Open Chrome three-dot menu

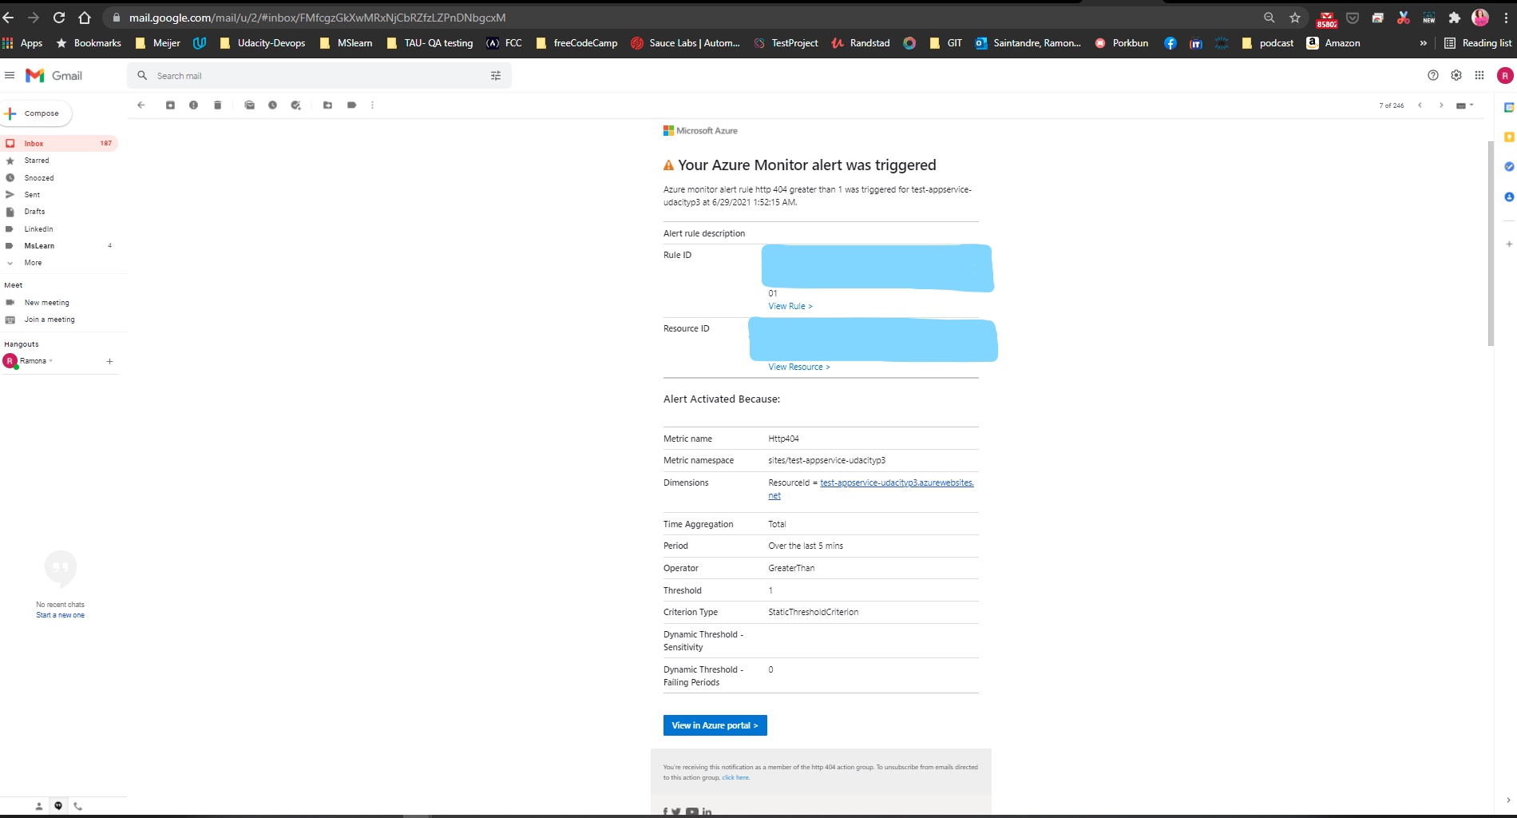pyautogui.click(x=1506, y=18)
